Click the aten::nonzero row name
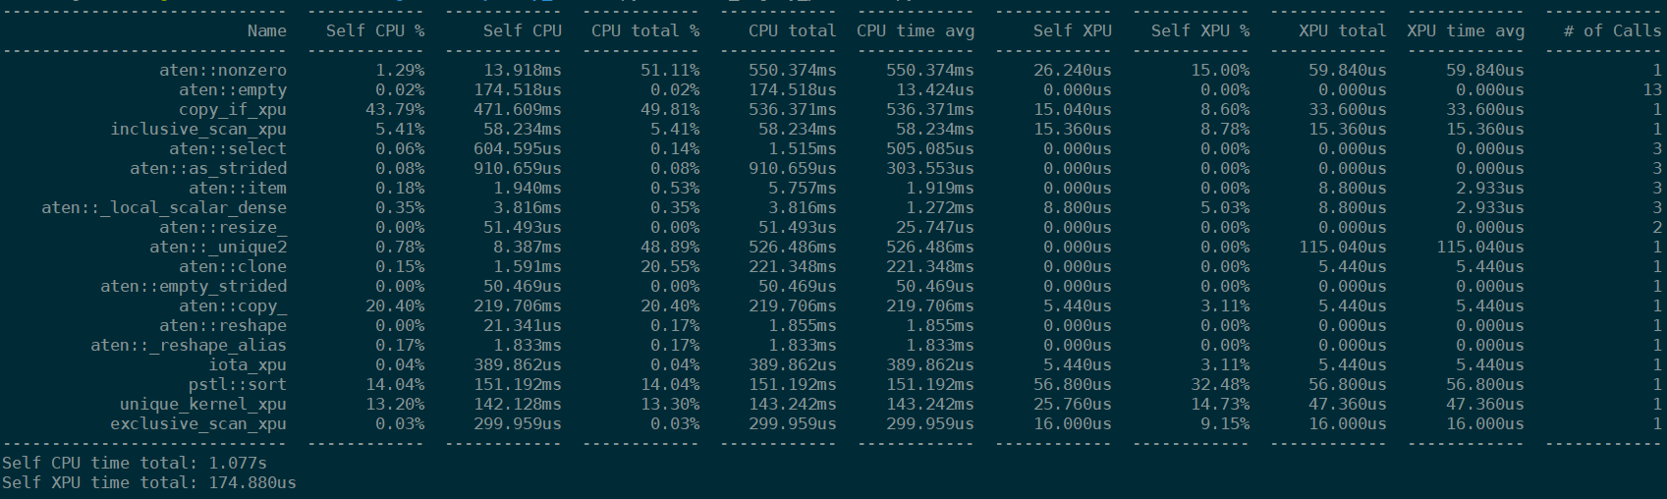The height and width of the screenshot is (499, 1667). tap(223, 70)
